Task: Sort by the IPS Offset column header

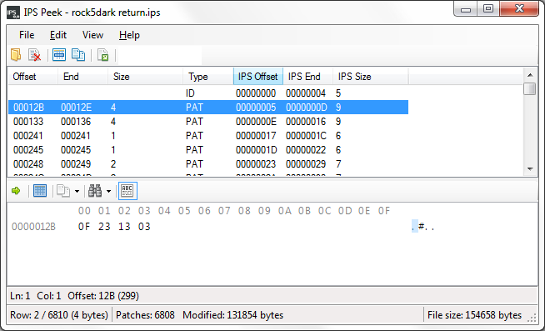Action: pos(257,77)
